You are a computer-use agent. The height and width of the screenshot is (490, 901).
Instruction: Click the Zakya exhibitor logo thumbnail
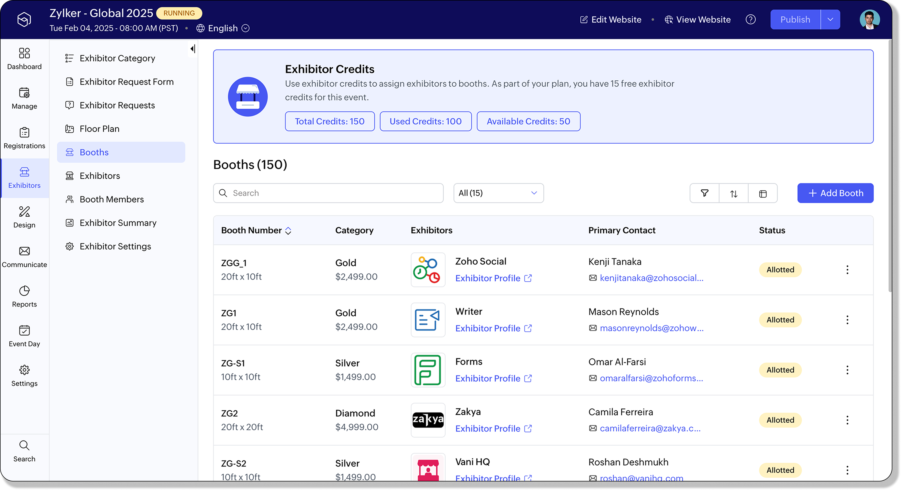(x=428, y=420)
